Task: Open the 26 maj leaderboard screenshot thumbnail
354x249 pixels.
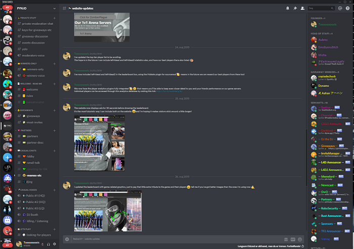Action: click(108, 211)
